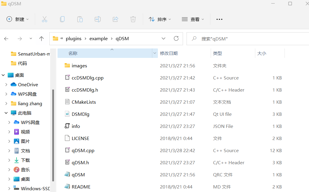This screenshot has height=192, width=309.
Task: Click the Qt UI file type cell
Action: click(x=222, y=114)
